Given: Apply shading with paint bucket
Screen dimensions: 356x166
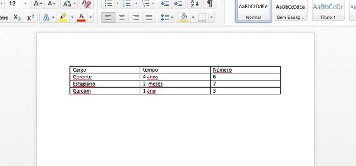Looking at the screenshot, I should [x=184, y=17].
